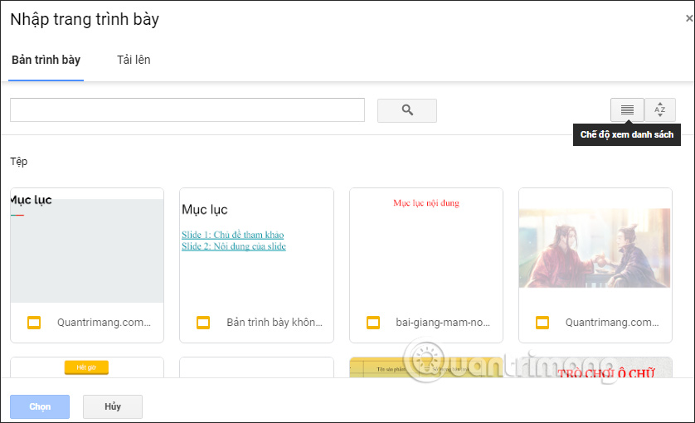695x423 pixels.
Task: Select the Hết giờ presentation thumbnail
Action: 87,367
